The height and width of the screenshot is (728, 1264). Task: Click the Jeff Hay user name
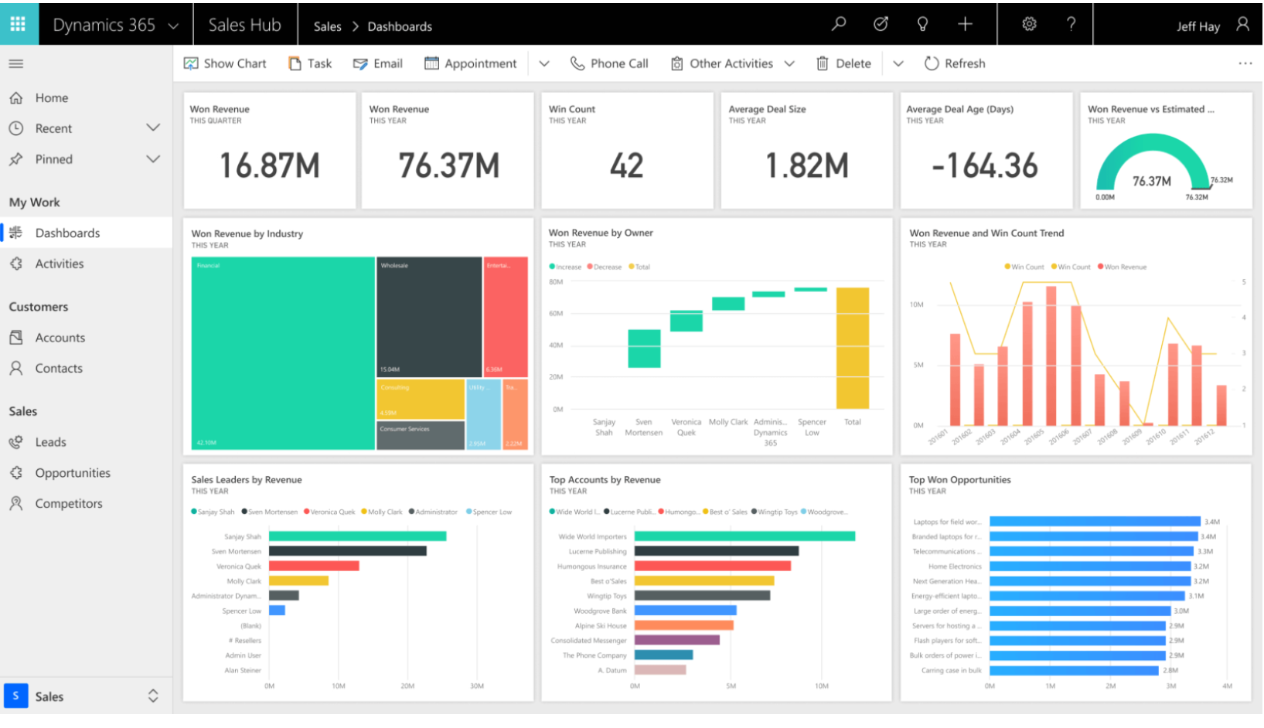point(1198,26)
